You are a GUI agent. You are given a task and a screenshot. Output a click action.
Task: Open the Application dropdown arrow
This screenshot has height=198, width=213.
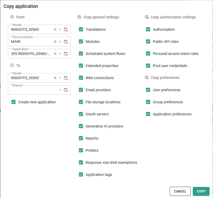click(60, 54)
